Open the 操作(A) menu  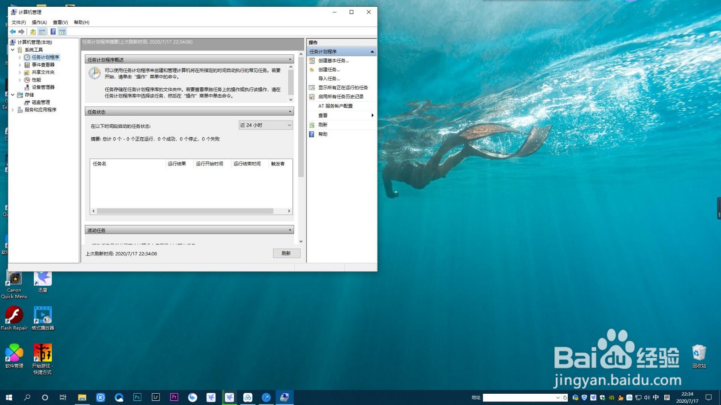[39, 22]
